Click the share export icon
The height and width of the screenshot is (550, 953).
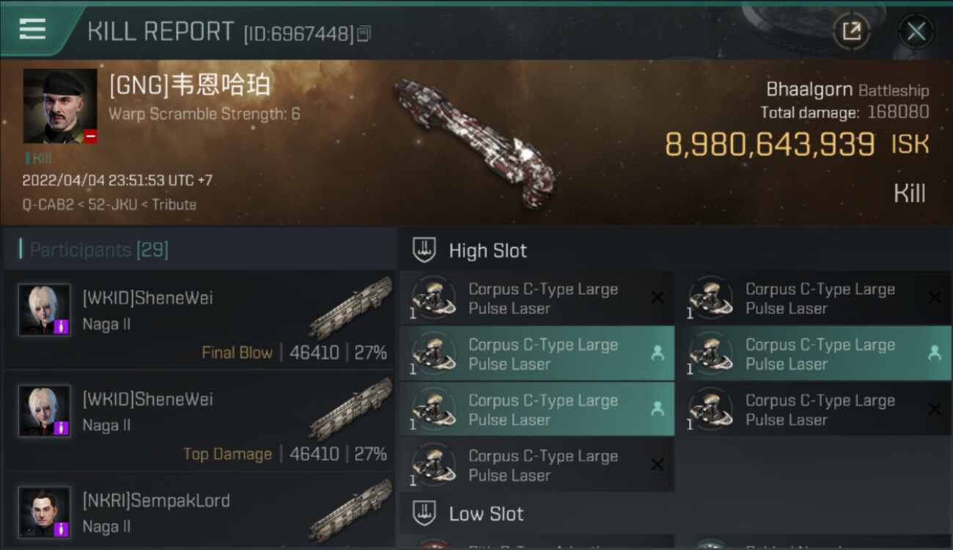pyautogui.click(x=852, y=32)
